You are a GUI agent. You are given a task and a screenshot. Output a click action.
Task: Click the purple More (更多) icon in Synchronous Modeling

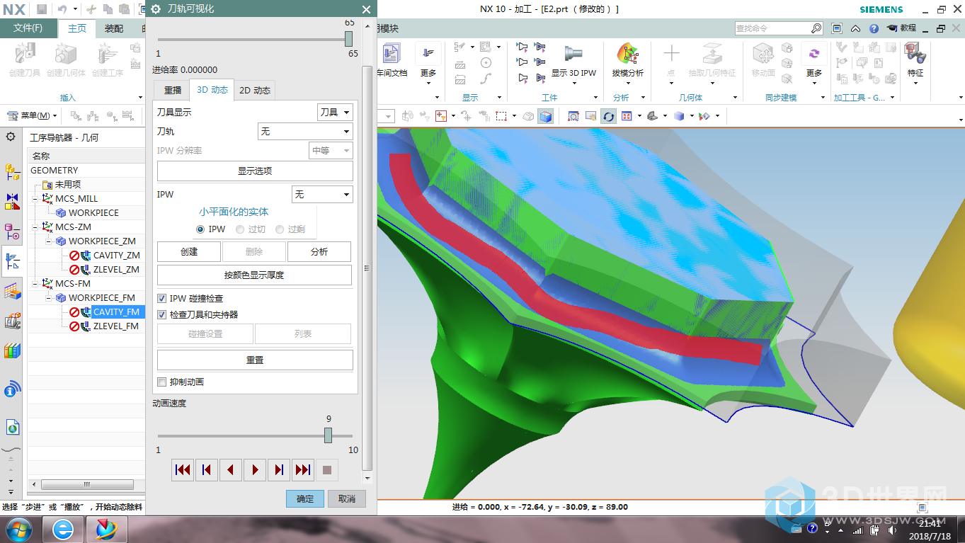point(814,55)
